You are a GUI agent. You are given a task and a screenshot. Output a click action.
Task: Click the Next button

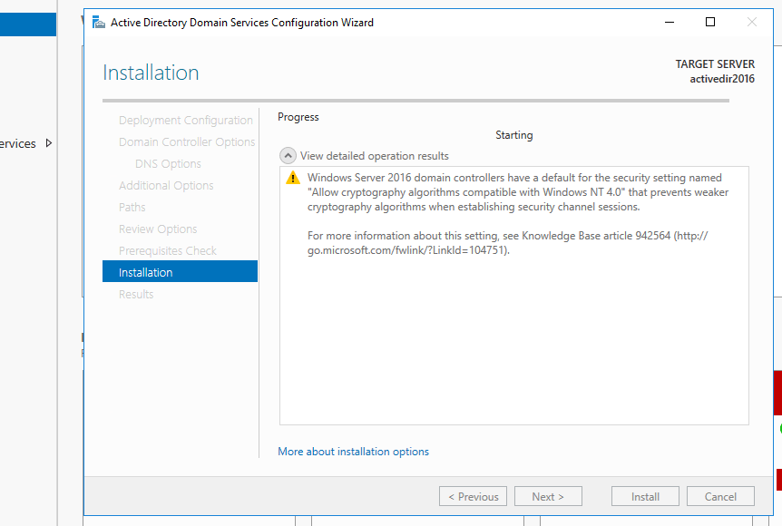(548, 497)
